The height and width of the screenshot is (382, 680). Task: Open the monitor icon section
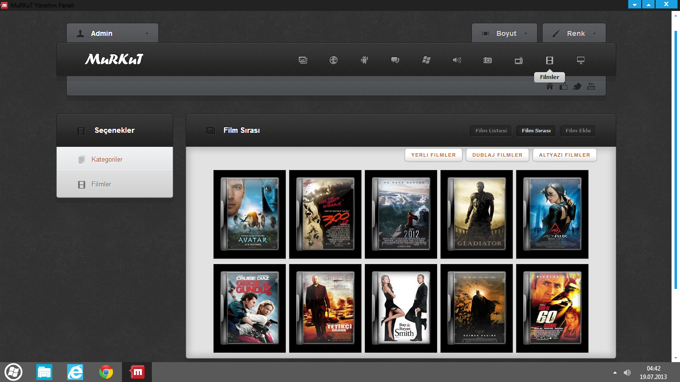pos(580,60)
